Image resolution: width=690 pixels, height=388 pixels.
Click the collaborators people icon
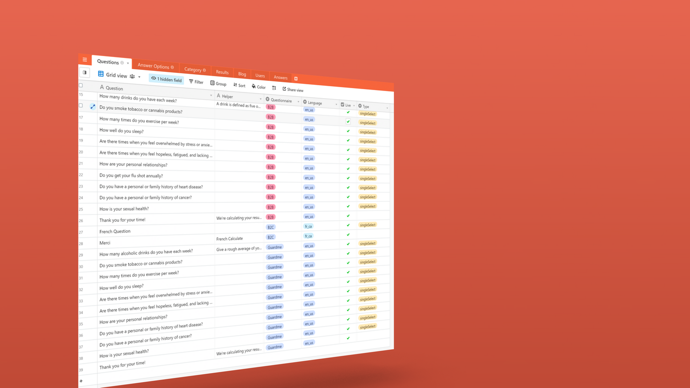coord(132,76)
